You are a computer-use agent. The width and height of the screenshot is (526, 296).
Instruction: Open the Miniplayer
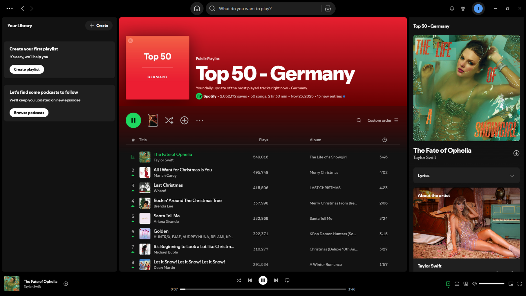click(511, 284)
